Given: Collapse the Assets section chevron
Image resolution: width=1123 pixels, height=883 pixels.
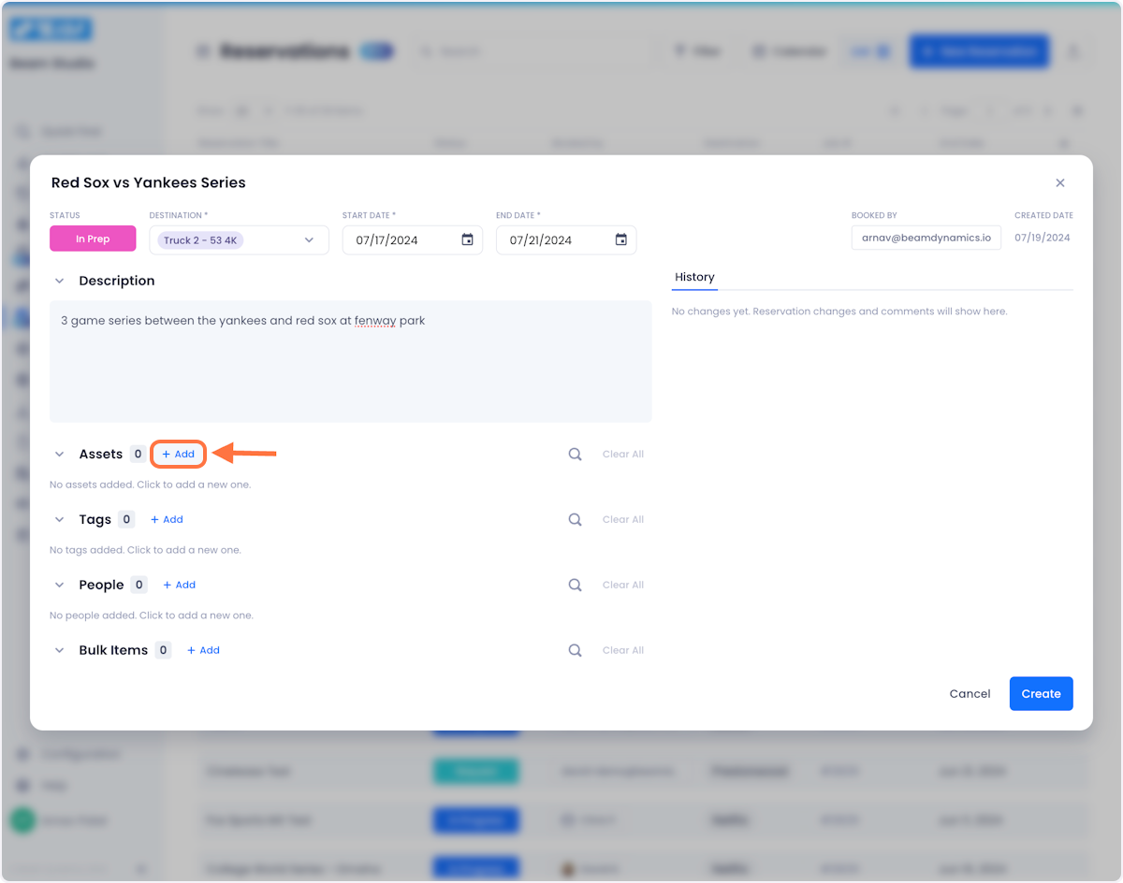Looking at the screenshot, I should (60, 455).
